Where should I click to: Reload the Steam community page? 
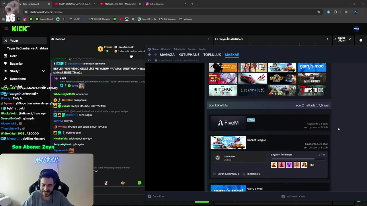(150, 60)
